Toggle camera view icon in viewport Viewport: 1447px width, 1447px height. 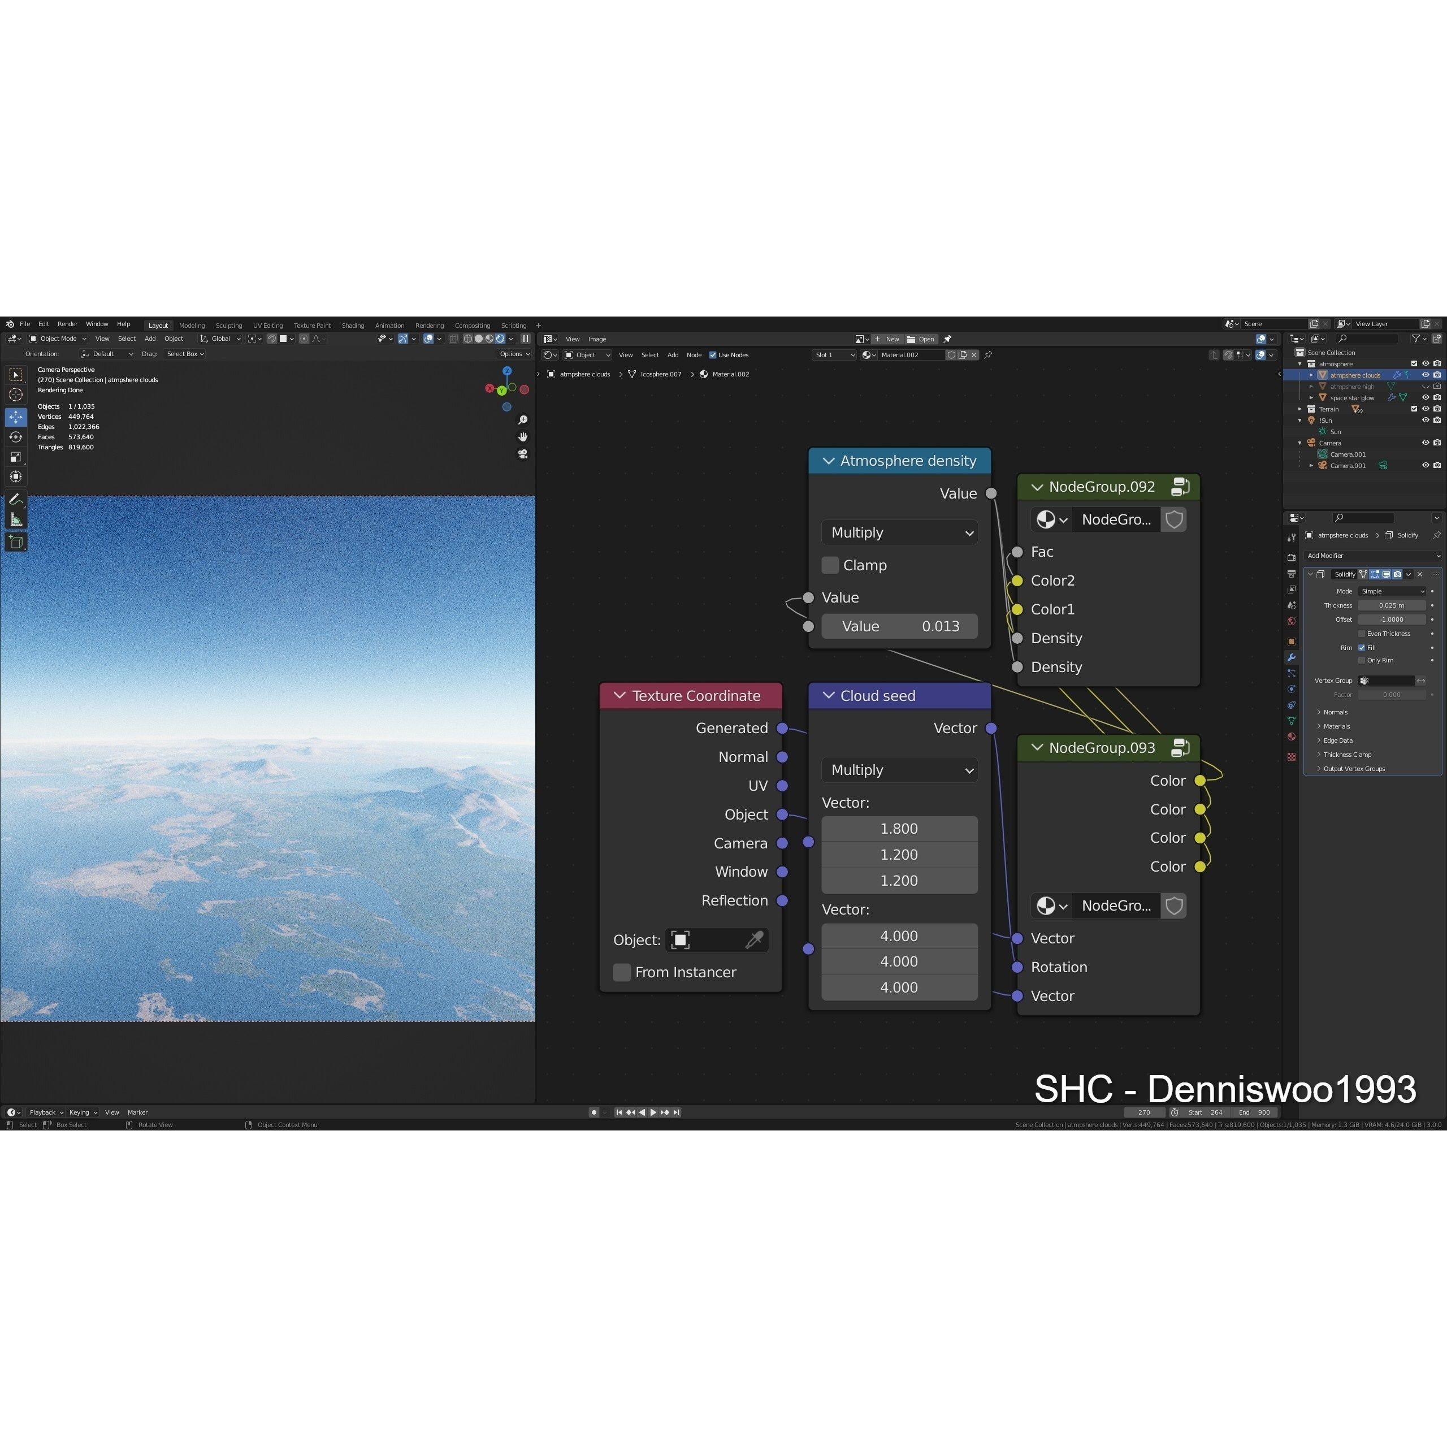pyautogui.click(x=523, y=454)
